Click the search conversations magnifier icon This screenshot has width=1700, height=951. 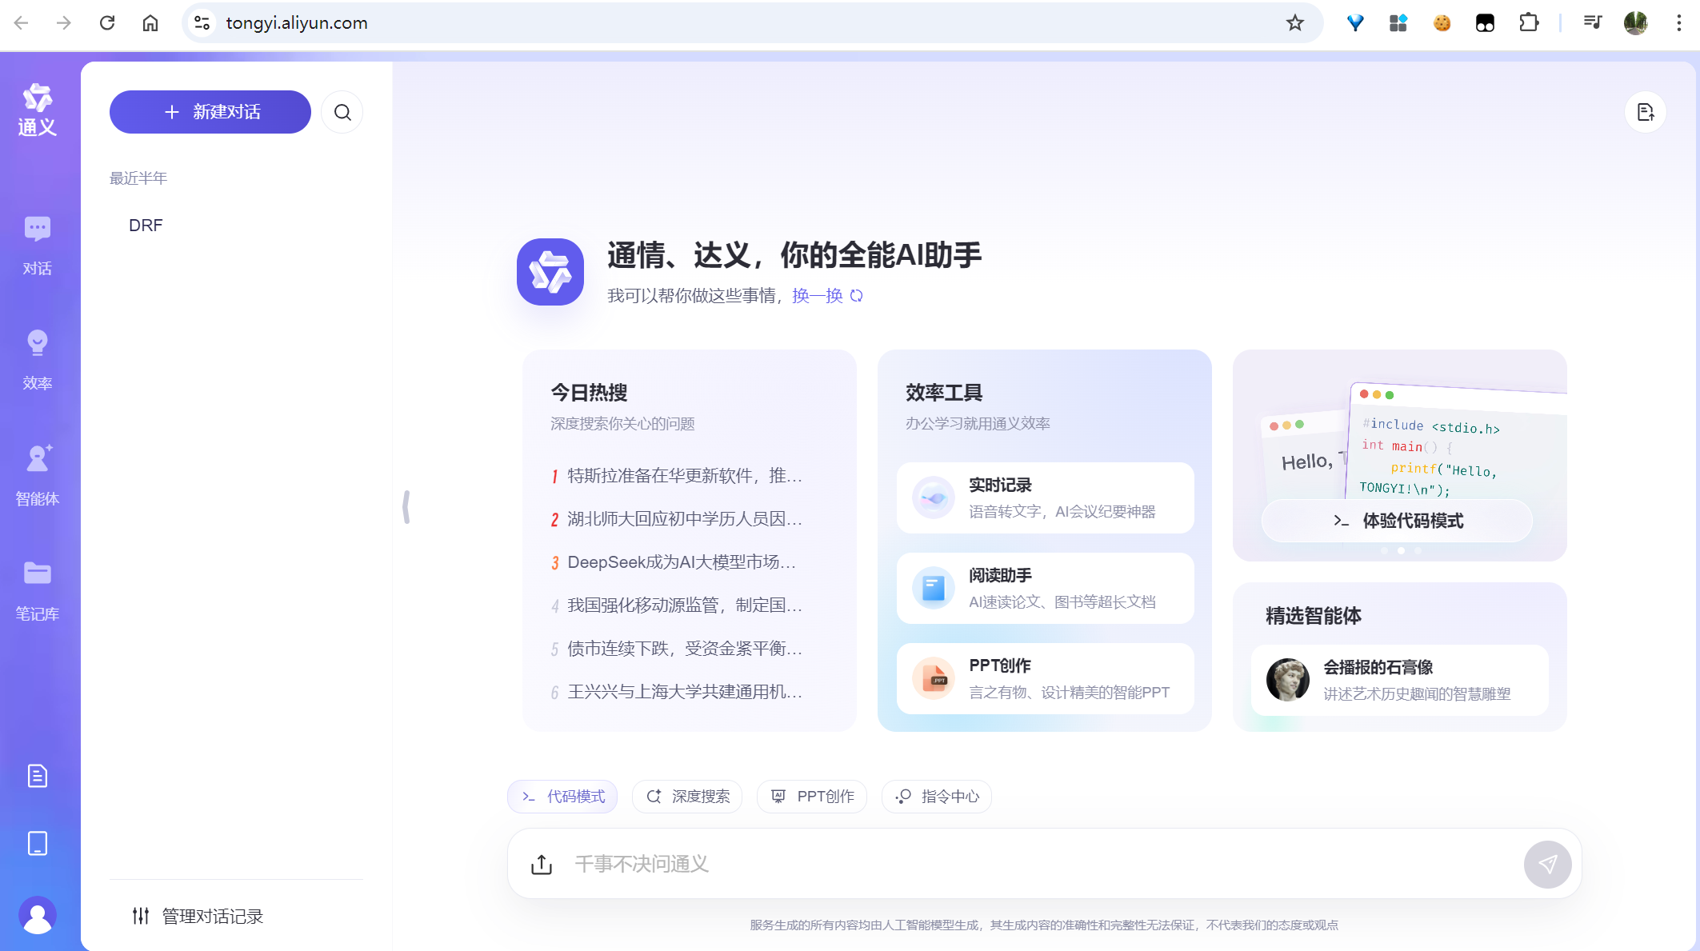(x=342, y=112)
